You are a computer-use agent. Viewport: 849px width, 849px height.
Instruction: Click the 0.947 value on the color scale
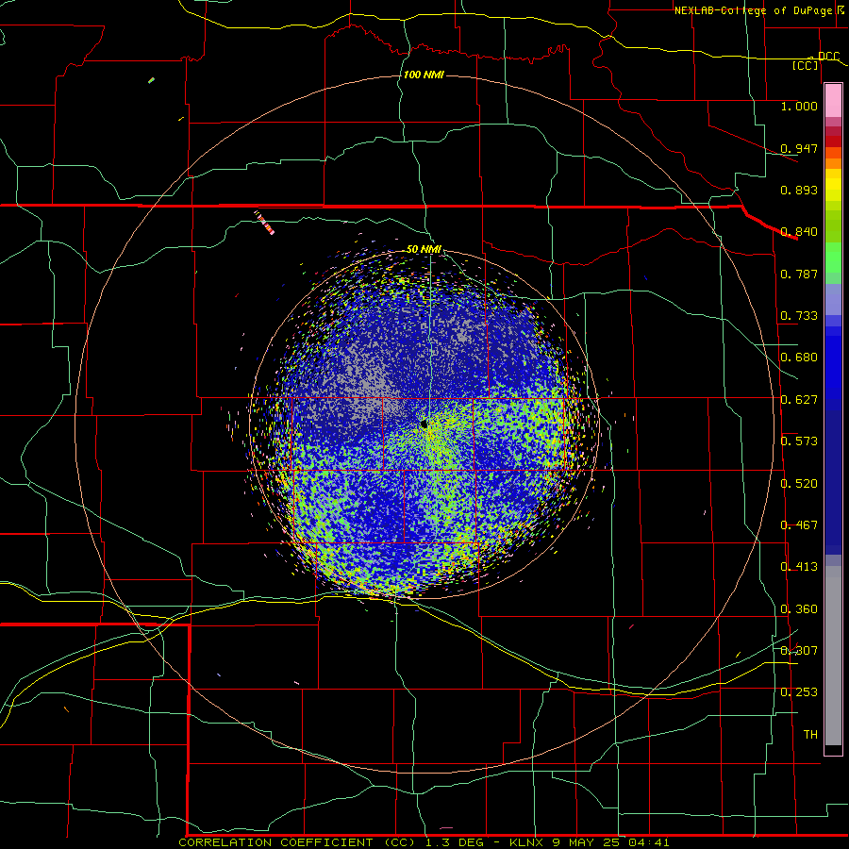[799, 148]
